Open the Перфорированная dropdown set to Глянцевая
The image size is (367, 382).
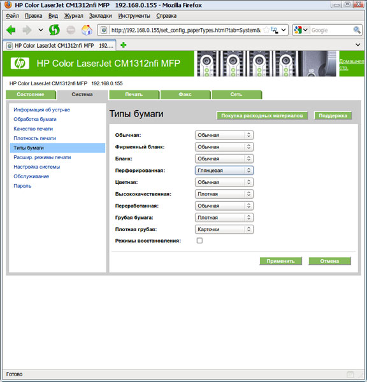click(x=224, y=170)
